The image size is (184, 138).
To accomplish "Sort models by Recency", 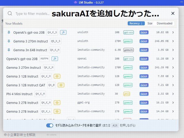I will 136,23.
